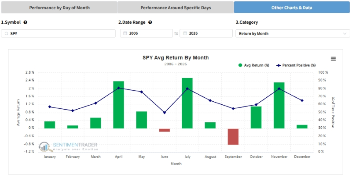Click the April x-axis label

pyautogui.click(x=118, y=157)
